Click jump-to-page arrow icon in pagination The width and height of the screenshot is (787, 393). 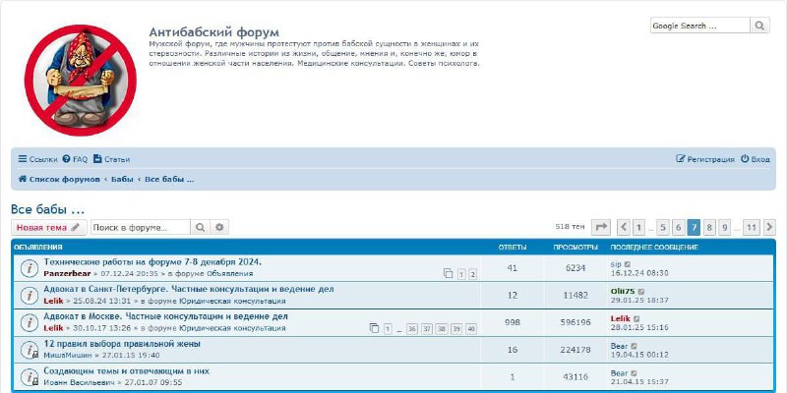click(601, 227)
